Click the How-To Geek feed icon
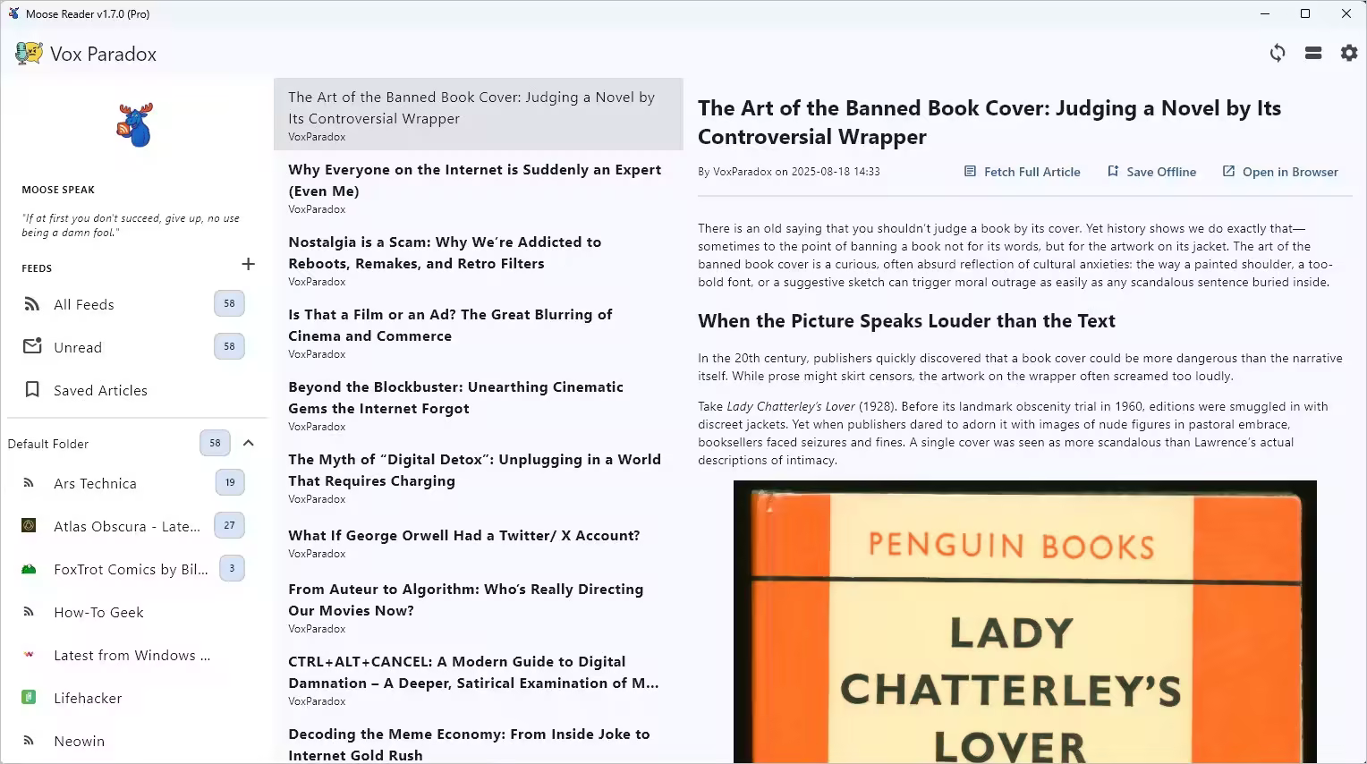This screenshot has height=764, width=1367. pyautogui.click(x=29, y=612)
